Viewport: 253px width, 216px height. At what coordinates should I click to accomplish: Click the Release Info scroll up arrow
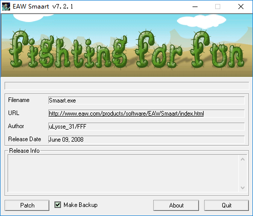pos(242,159)
